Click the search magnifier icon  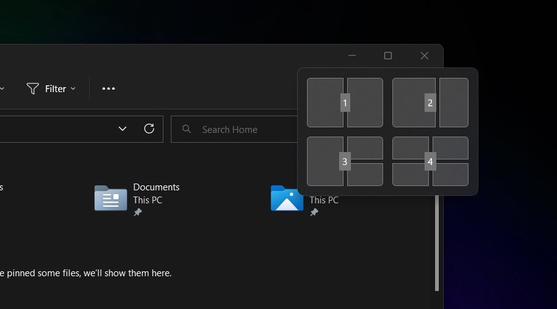[x=186, y=129]
